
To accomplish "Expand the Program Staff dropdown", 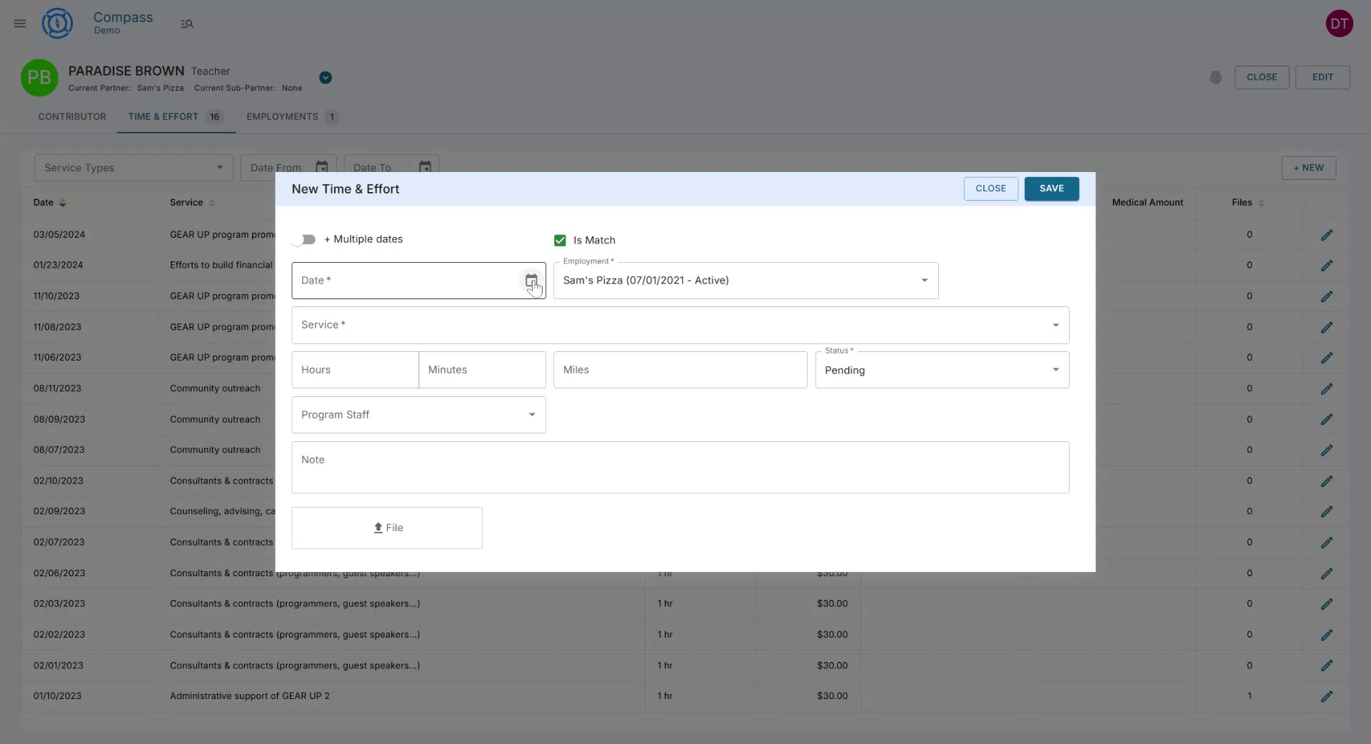I will (531, 414).
